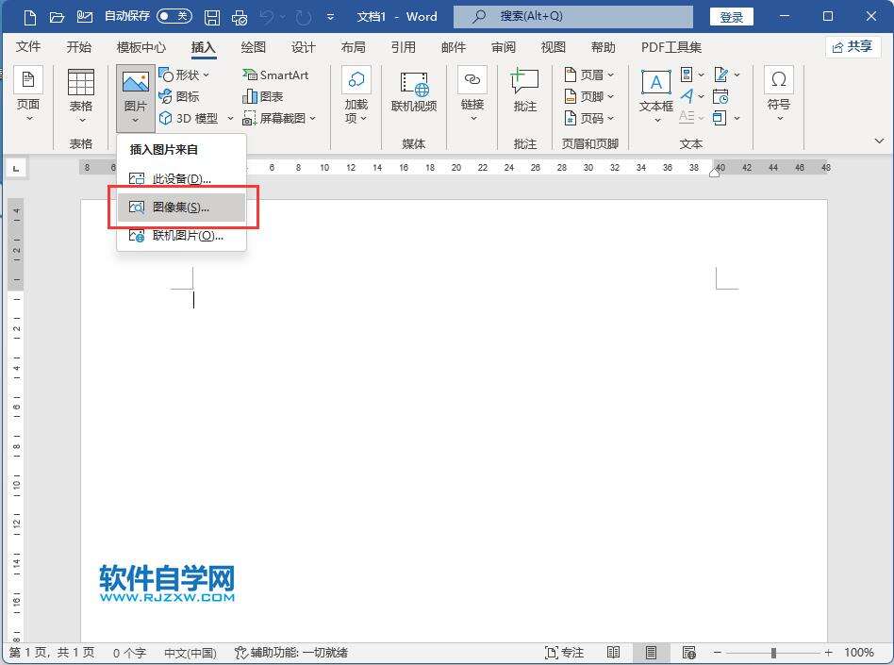
Task: Toggle 专注 focus mode in status bar
Action: coord(564,652)
